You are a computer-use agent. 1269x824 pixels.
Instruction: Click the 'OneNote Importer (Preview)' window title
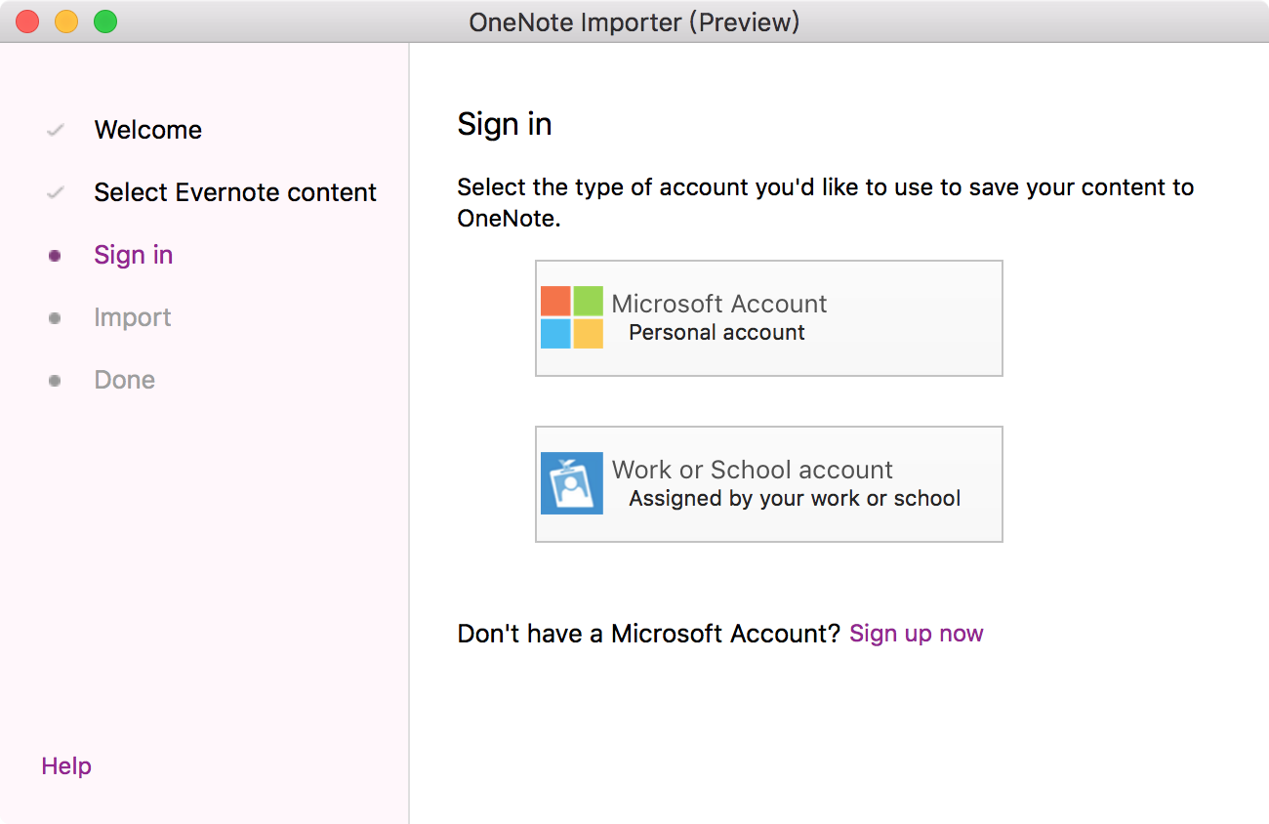click(x=634, y=21)
